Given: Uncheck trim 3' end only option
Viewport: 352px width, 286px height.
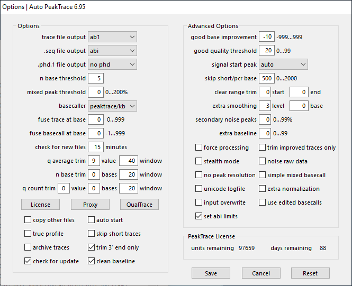Looking at the screenshot, I should (x=92, y=247).
